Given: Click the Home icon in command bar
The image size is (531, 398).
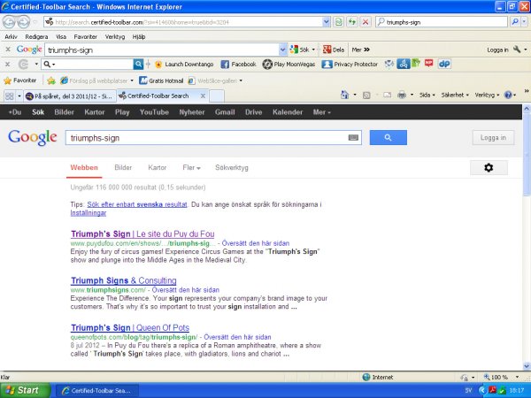Looking at the screenshot, I should pos(344,96).
